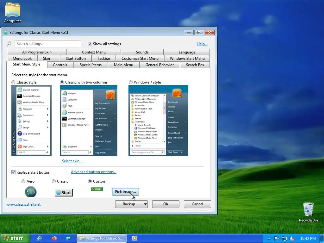Open the General Behavior tab

coord(159,65)
